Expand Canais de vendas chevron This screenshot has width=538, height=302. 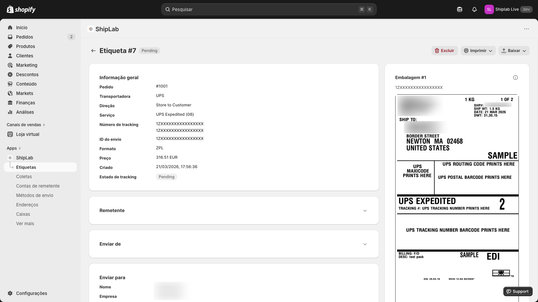click(44, 125)
